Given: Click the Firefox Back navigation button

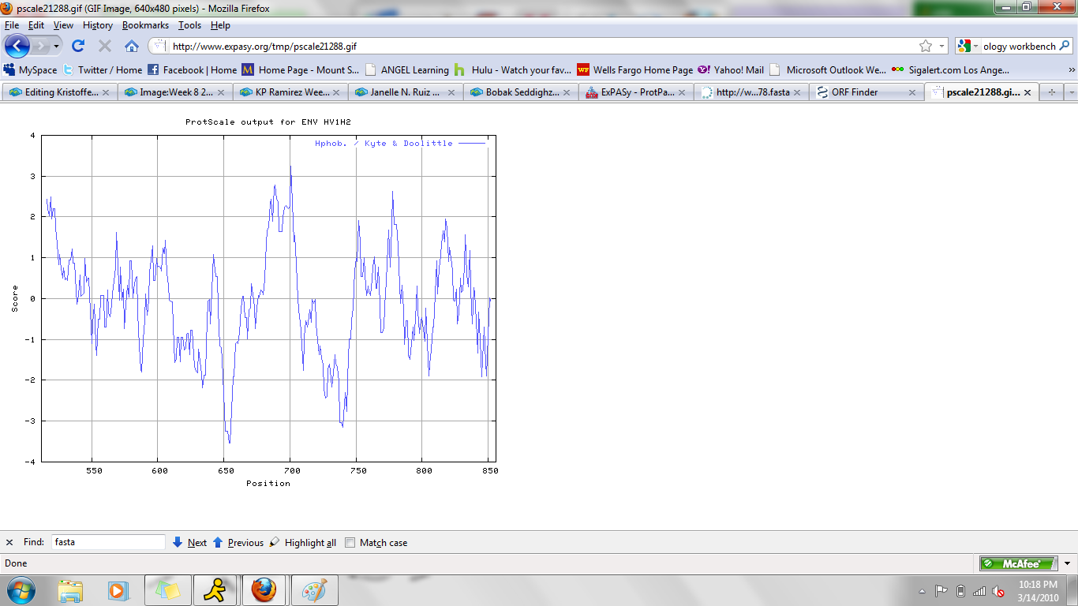Looking at the screenshot, I should (x=17, y=46).
